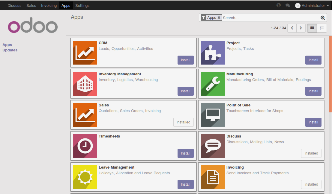Click 'Send Invoices and Track Payments' description

coord(257,173)
